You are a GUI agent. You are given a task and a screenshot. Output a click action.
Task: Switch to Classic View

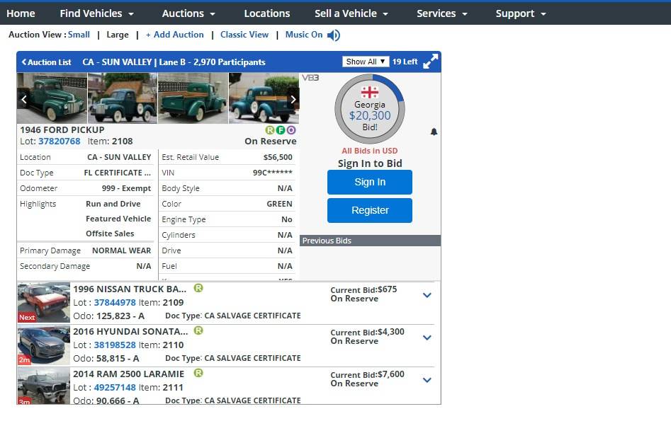(x=244, y=35)
